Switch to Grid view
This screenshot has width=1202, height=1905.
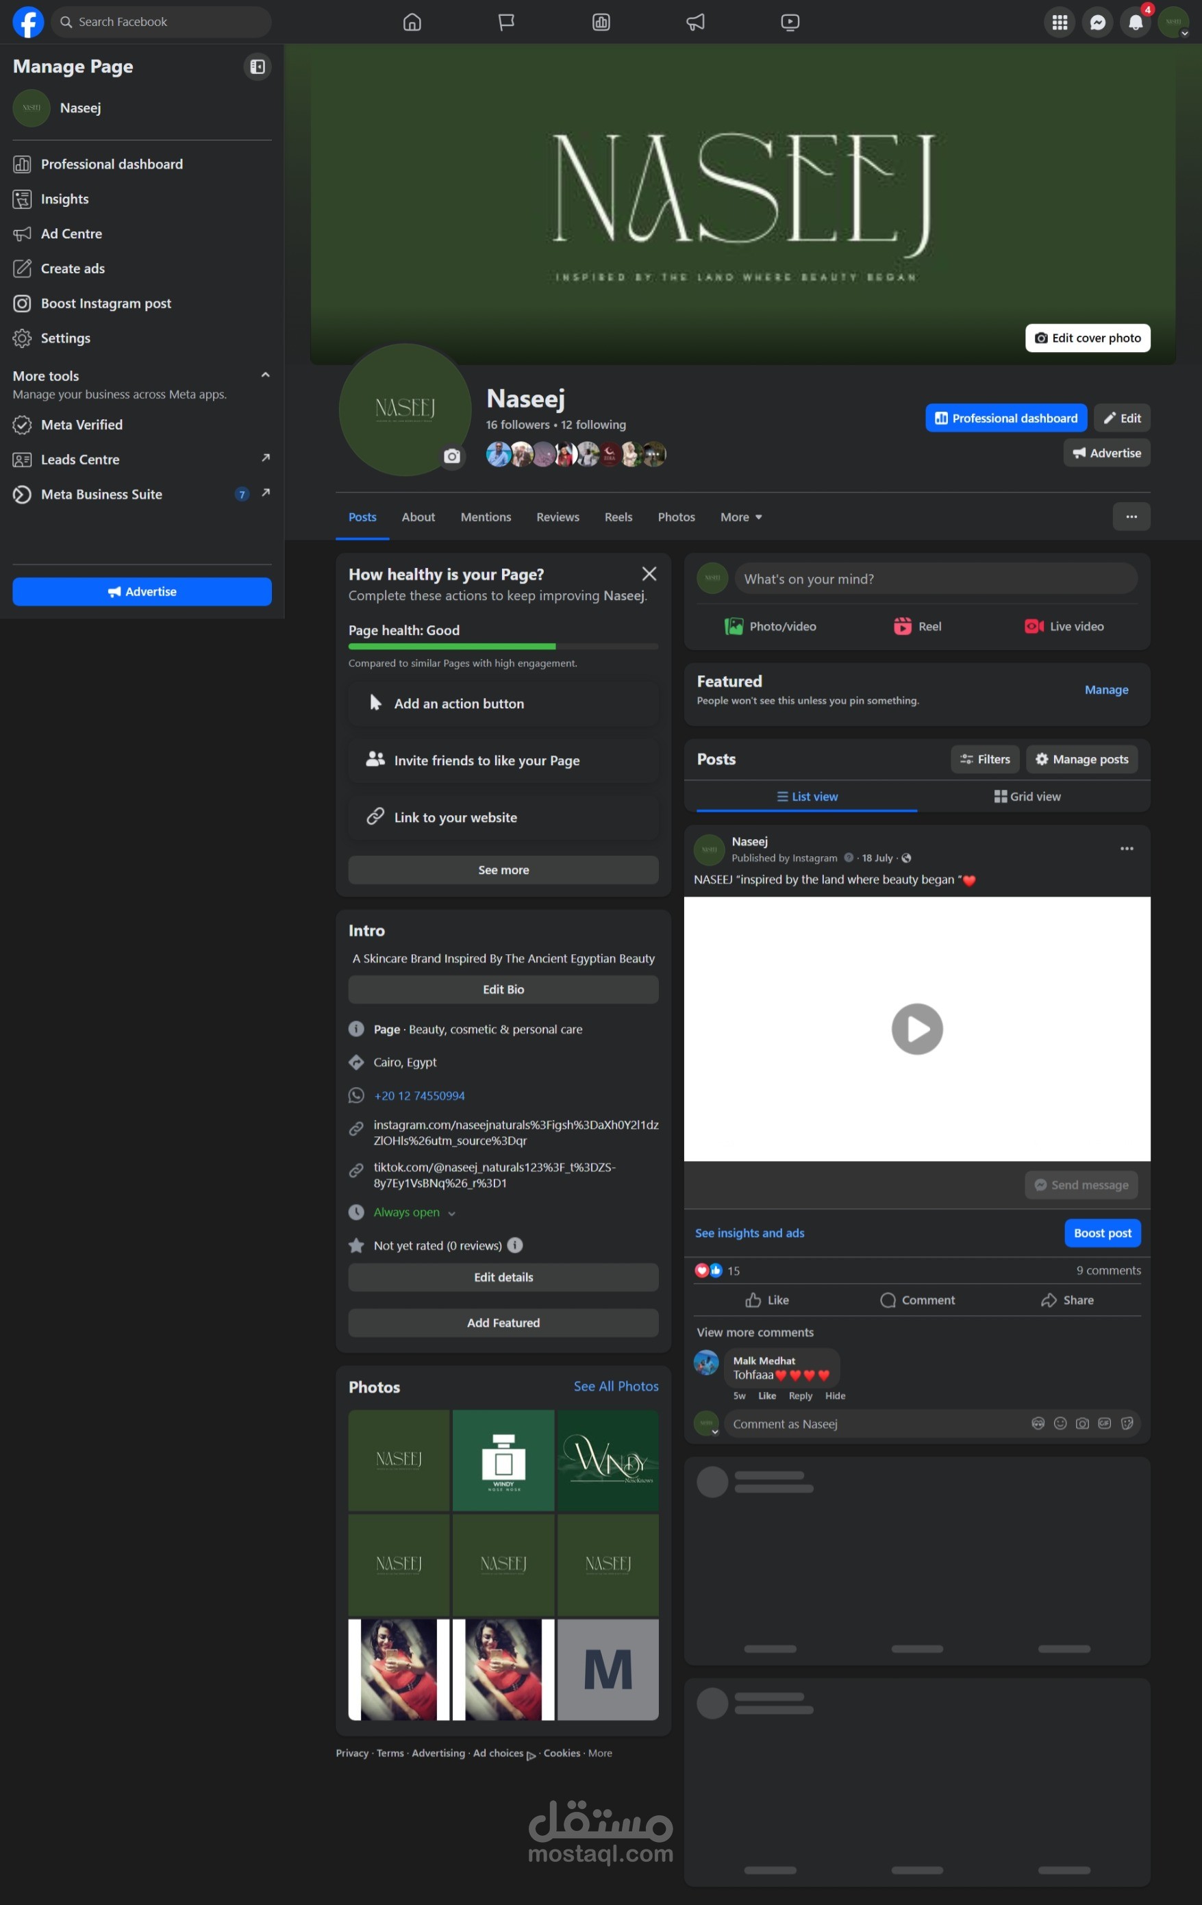click(x=1027, y=797)
